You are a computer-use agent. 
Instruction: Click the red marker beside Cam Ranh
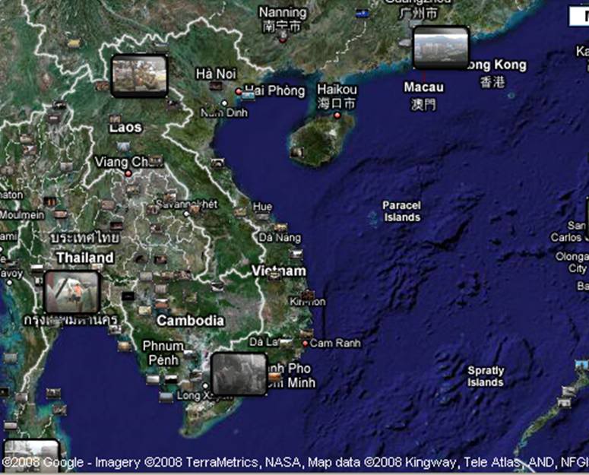click(x=306, y=344)
